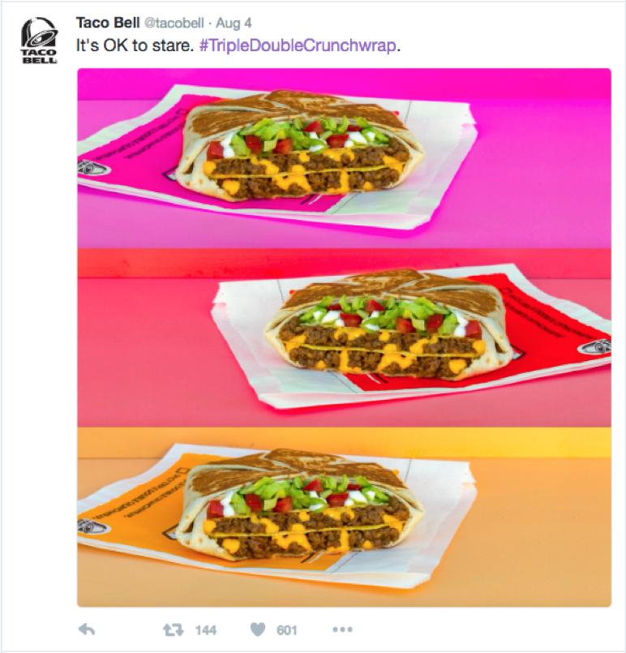
Task: Open the Taco Bell avatar logo
Action: (x=39, y=40)
